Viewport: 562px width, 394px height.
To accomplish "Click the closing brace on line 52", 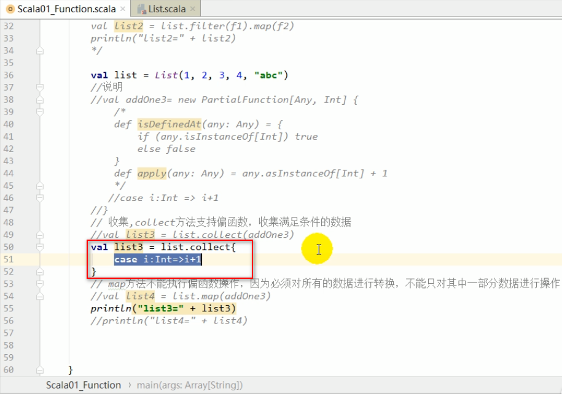I will [x=93, y=271].
